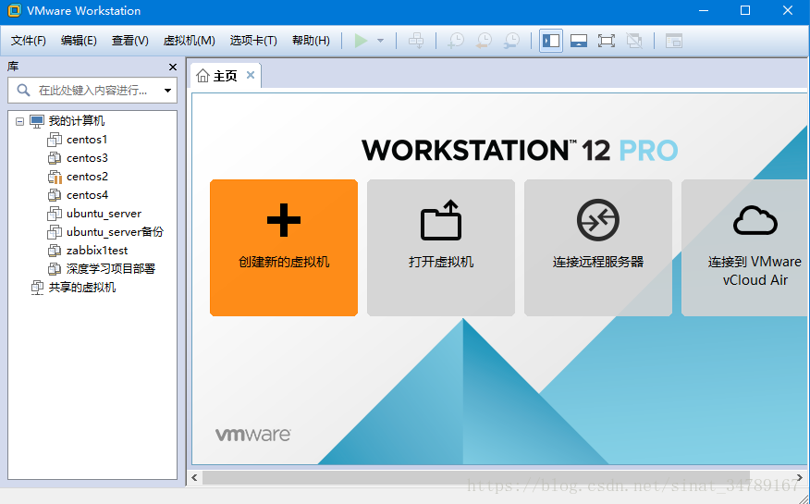Open the 查看(V) menu

tap(130, 41)
